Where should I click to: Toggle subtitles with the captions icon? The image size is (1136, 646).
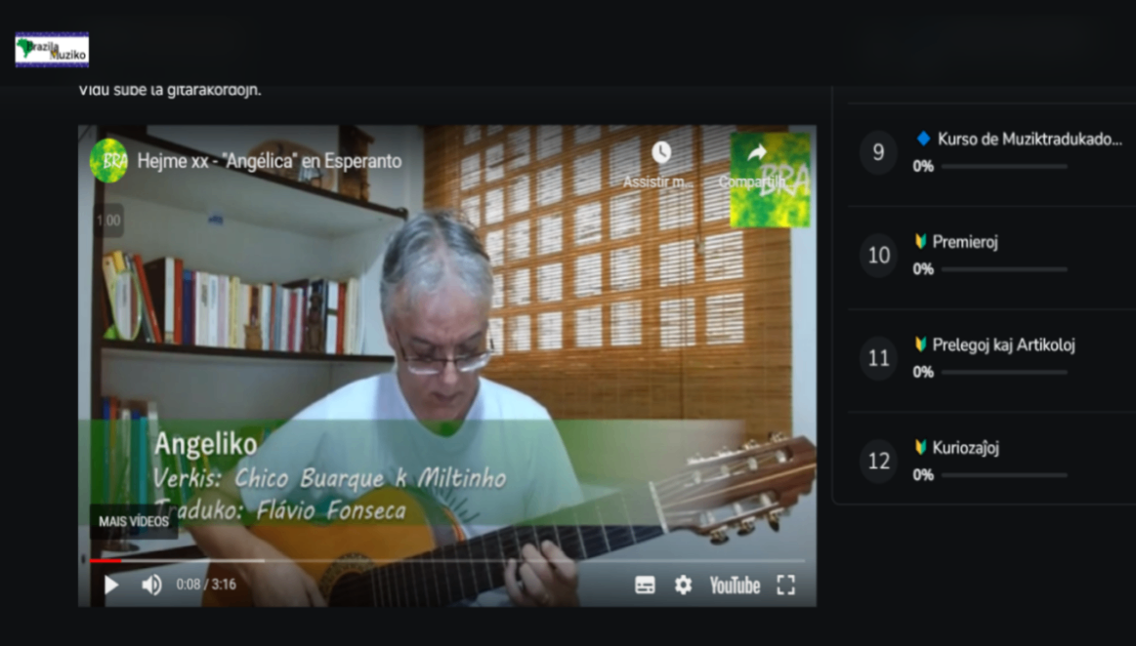click(645, 585)
